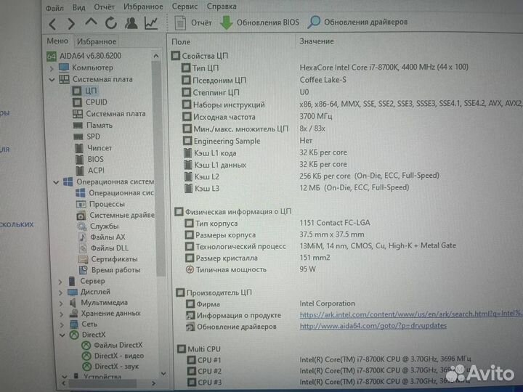Expand the Сеть tree node
Screen dimensions: 523x392
pyautogui.click(x=62, y=324)
